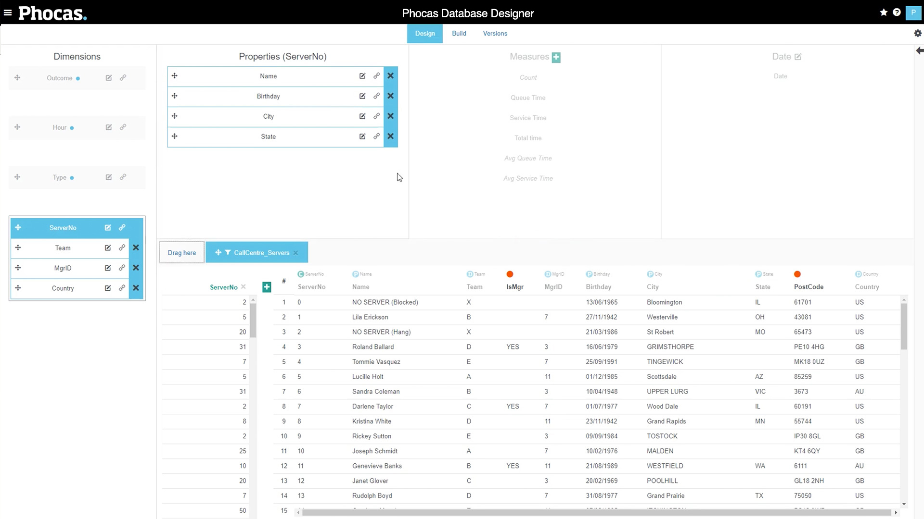Click the Drag here button

tap(182, 253)
